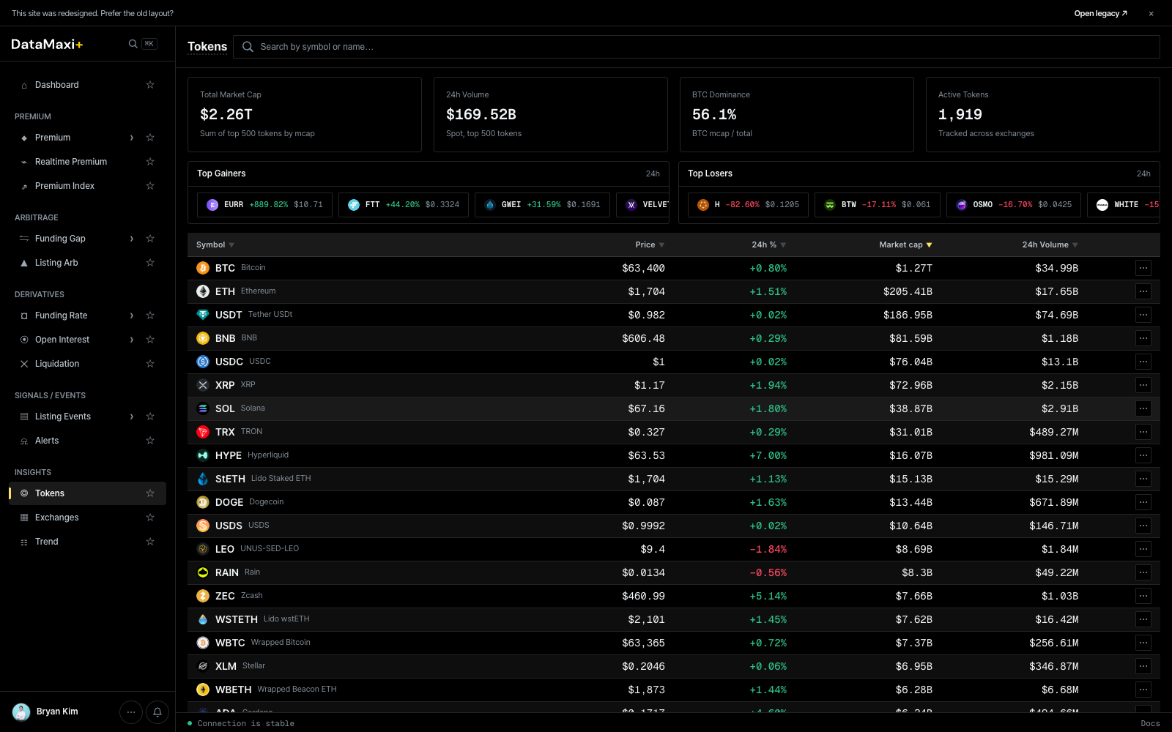
Task: Click the Total Market Cap card
Action: [305, 114]
